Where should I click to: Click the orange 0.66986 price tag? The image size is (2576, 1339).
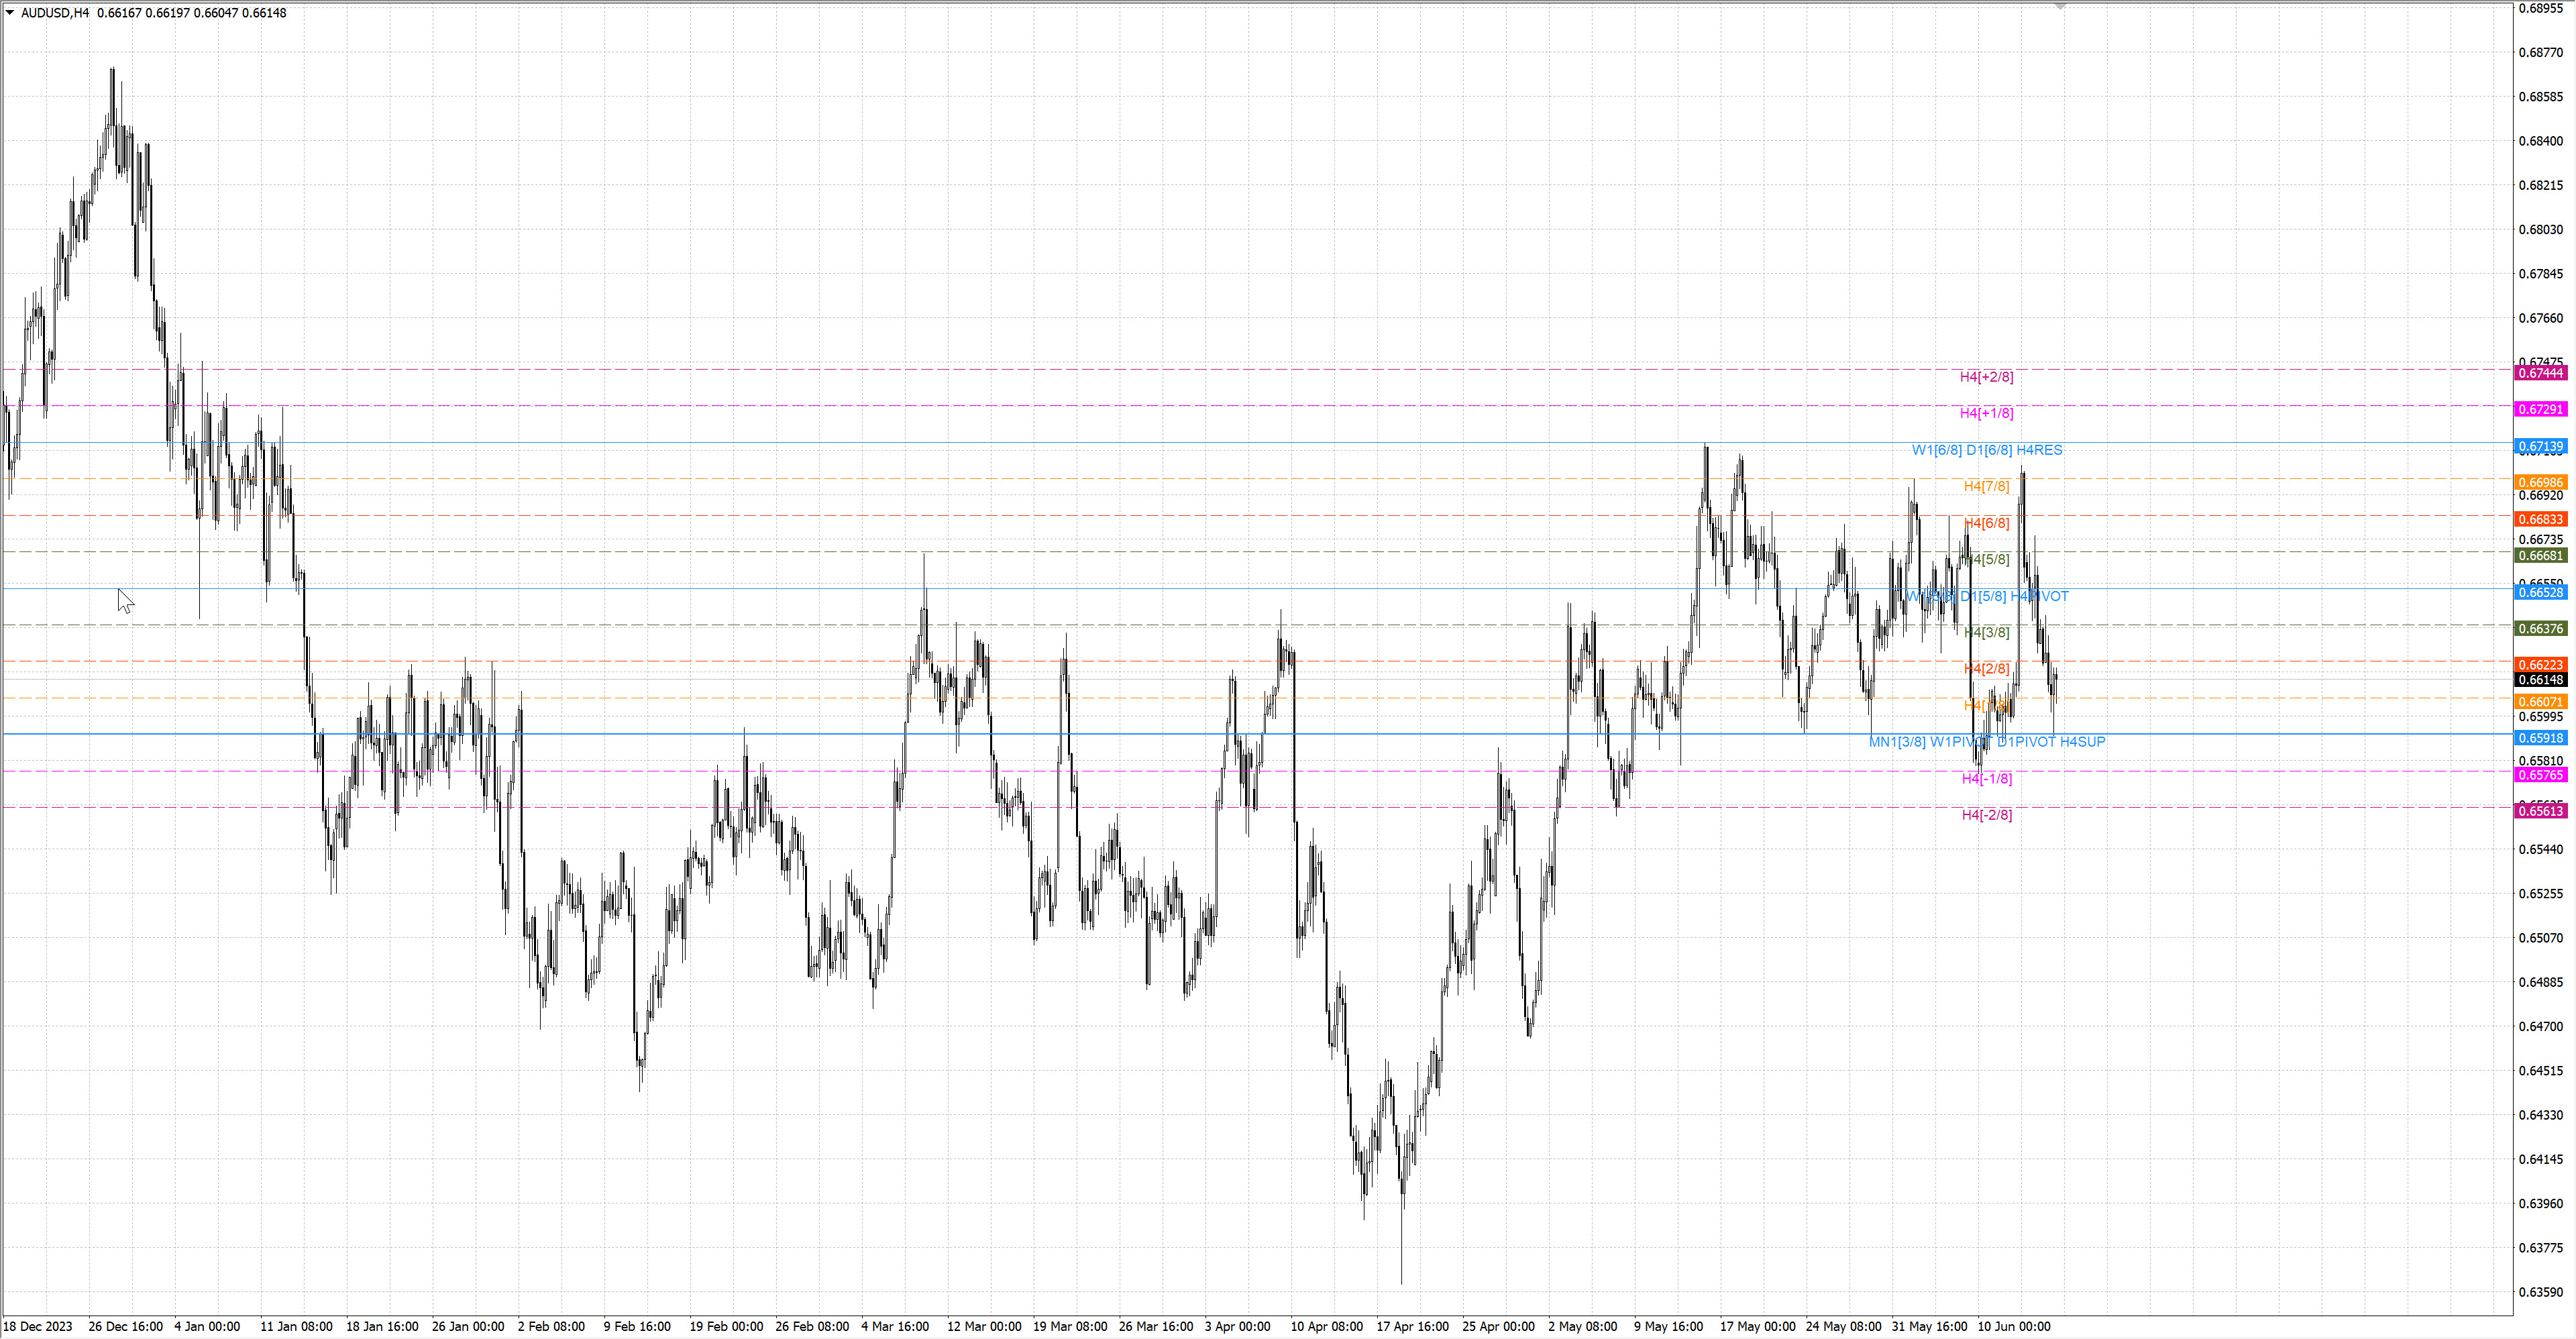pos(2540,482)
